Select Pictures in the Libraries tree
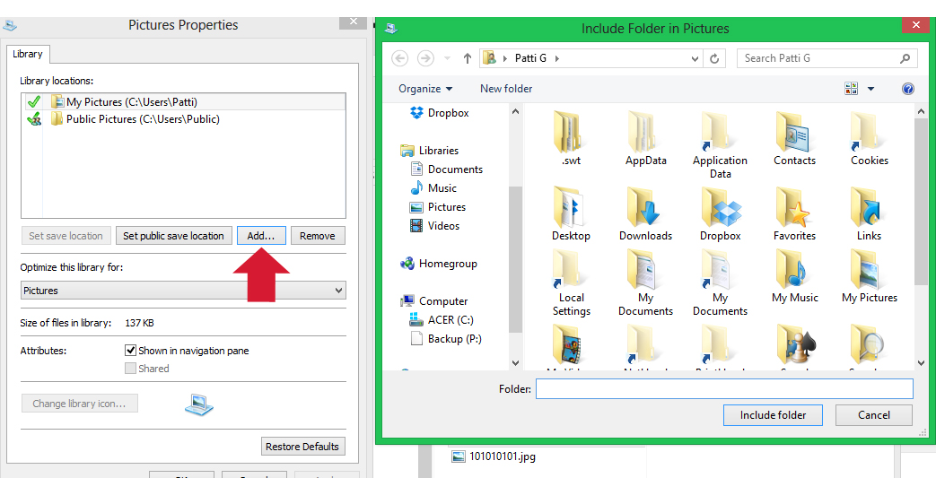This screenshot has height=478, width=936. 446,207
